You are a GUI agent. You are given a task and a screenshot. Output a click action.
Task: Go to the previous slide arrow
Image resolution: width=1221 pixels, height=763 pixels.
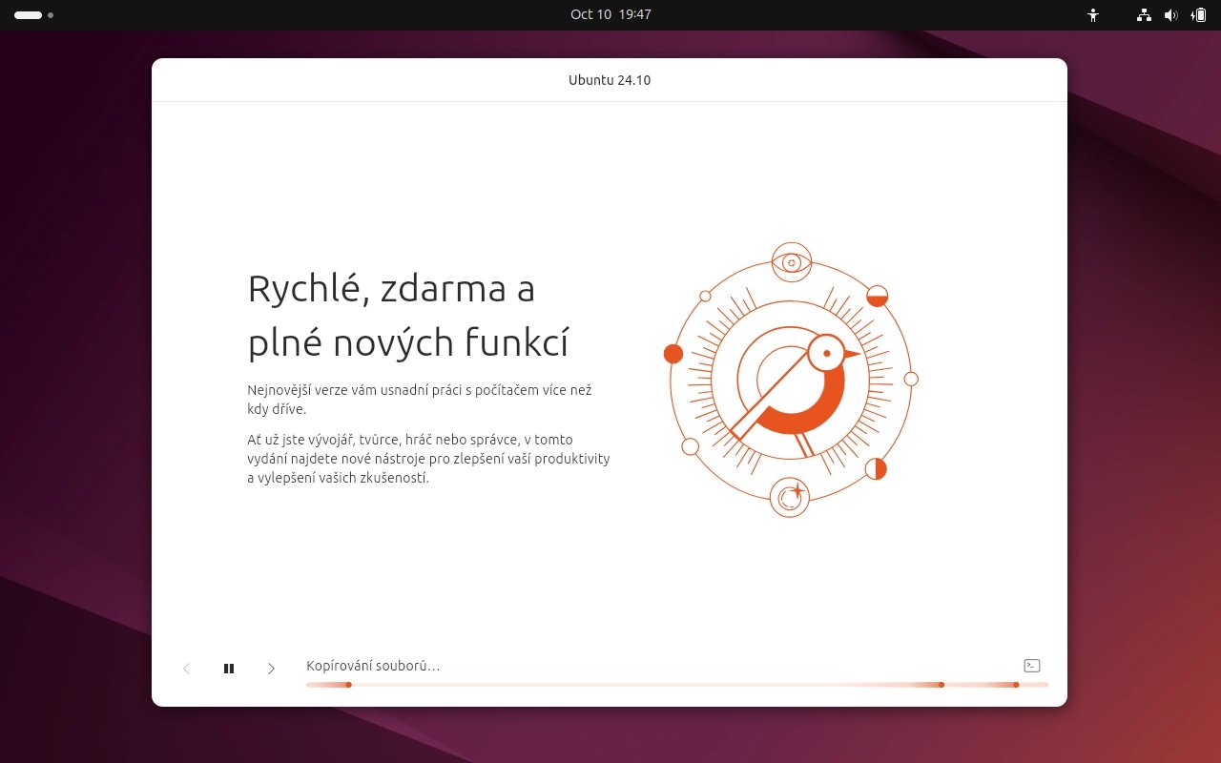(187, 669)
